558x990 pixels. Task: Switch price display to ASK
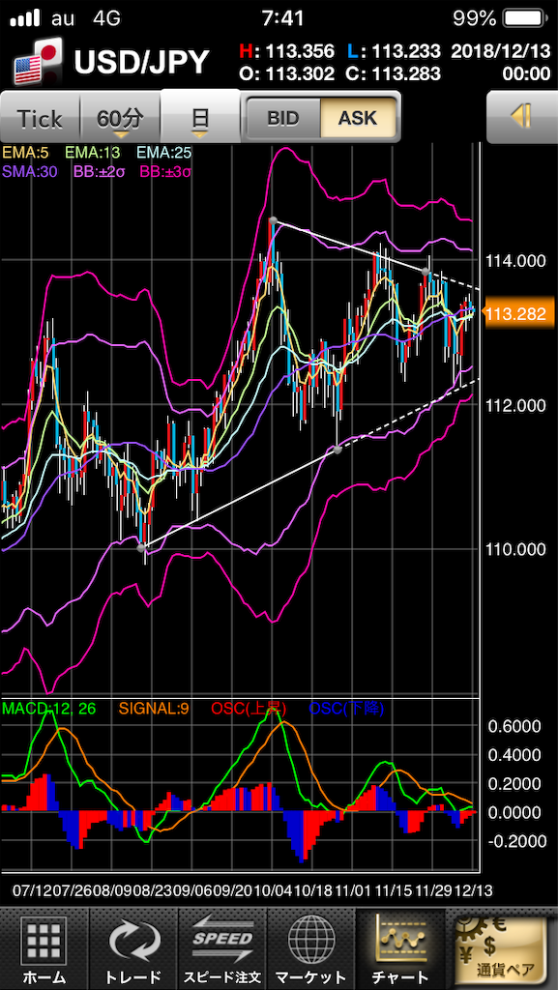(358, 118)
